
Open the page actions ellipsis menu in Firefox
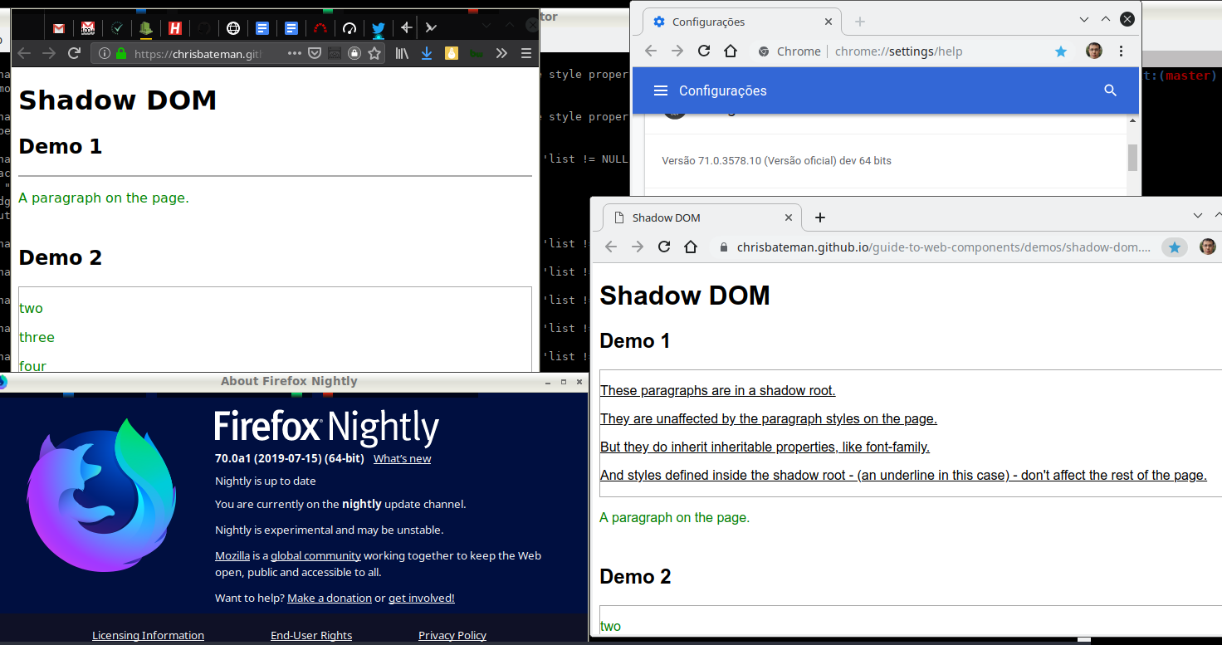tap(295, 52)
